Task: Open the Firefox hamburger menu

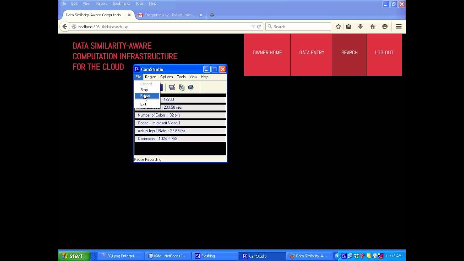Action: point(399,26)
